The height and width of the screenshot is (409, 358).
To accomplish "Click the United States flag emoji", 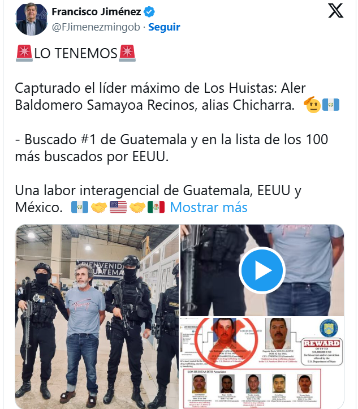I will (x=118, y=207).
